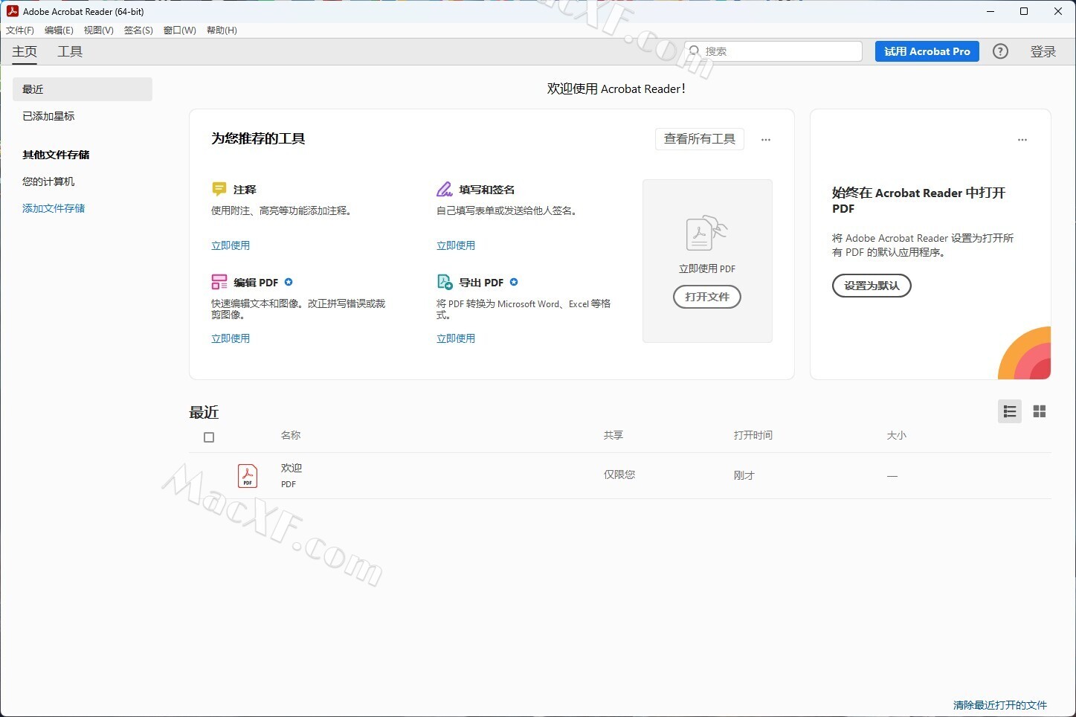Click 立即使用 under 注释
The image size is (1076, 717).
tap(231, 245)
